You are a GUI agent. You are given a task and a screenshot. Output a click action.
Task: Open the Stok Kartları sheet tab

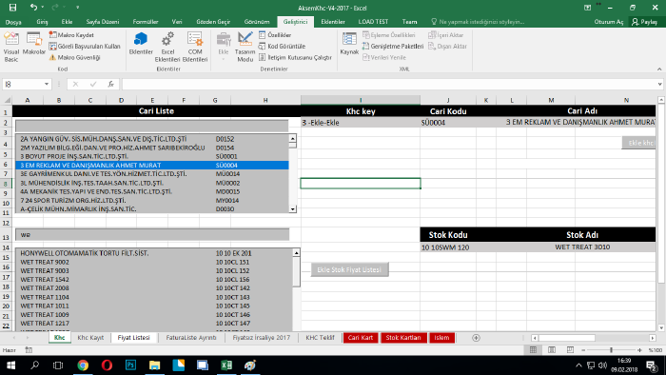[x=403, y=338]
